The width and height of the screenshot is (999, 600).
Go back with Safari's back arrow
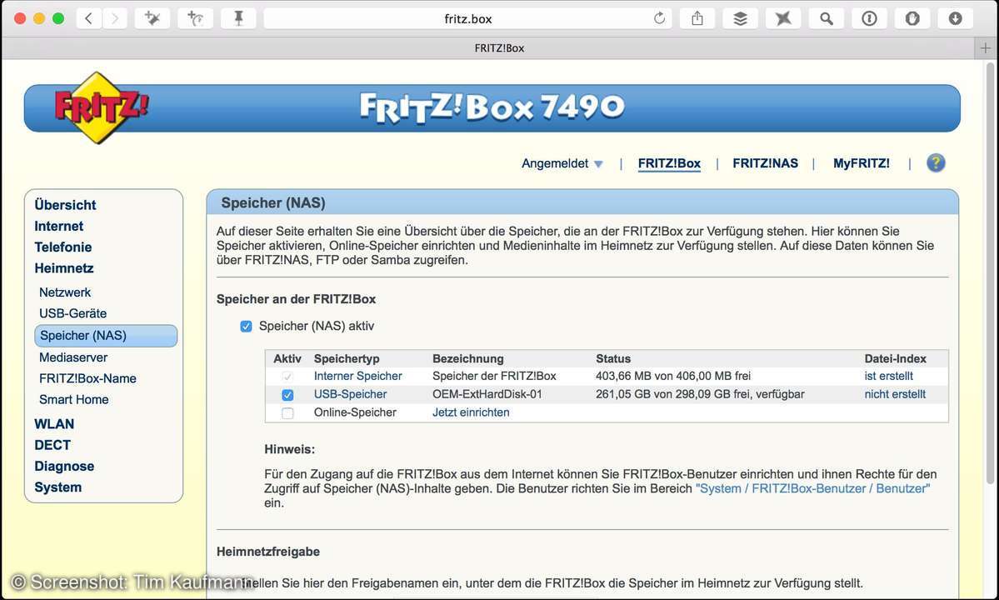tap(89, 18)
